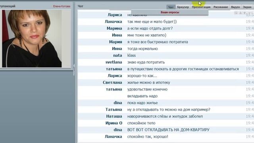
Task: Click username nata in chat
Action: [x=117, y=56]
